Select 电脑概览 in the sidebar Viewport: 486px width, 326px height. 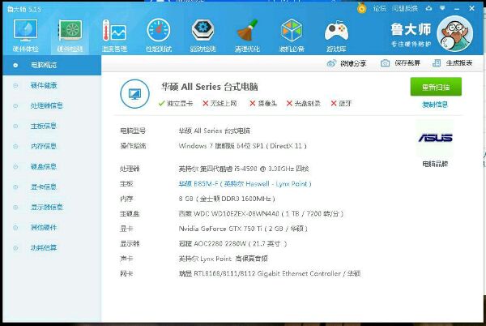point(52,65)
